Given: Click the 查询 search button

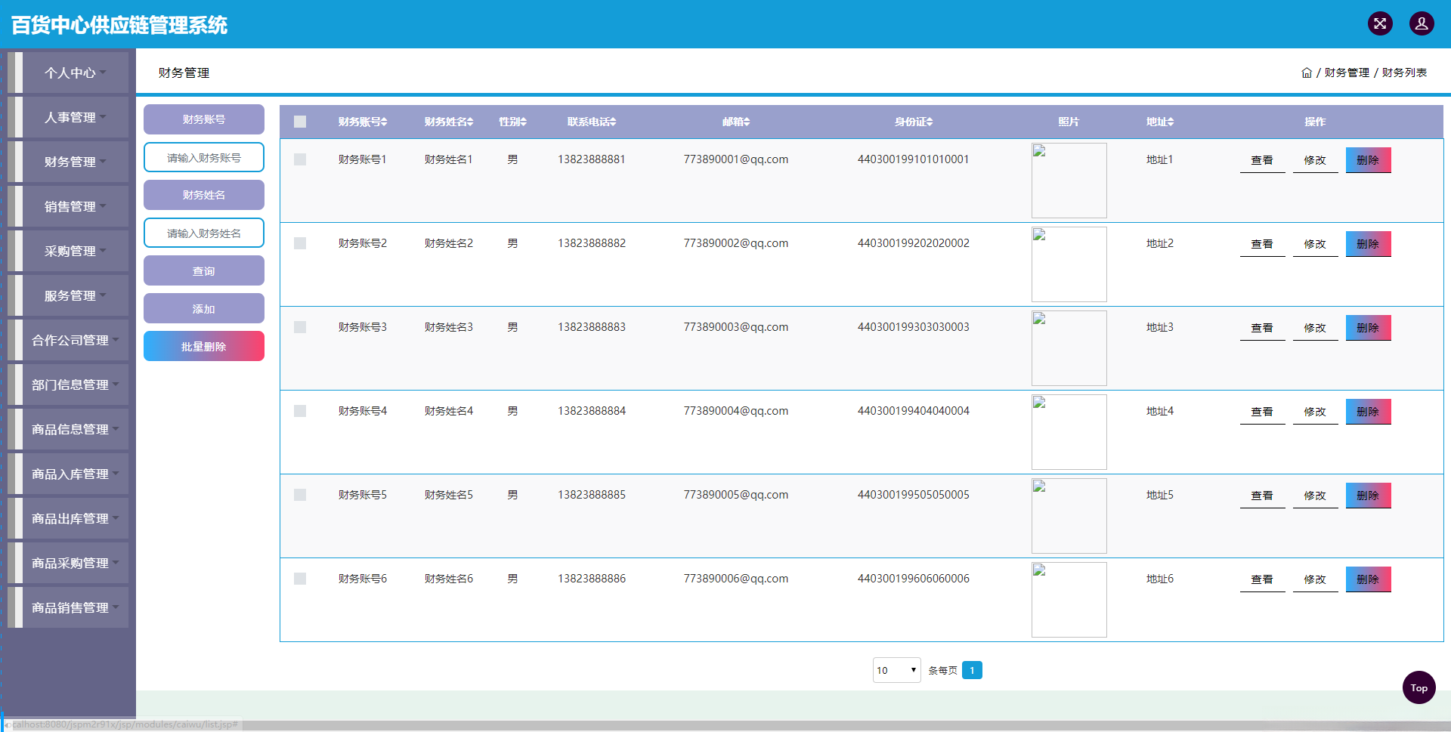Looking at the screenshot, I should point(204,270).
